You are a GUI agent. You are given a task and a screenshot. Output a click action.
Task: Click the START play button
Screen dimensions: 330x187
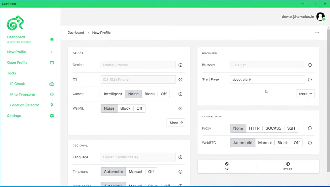[288, 166]
